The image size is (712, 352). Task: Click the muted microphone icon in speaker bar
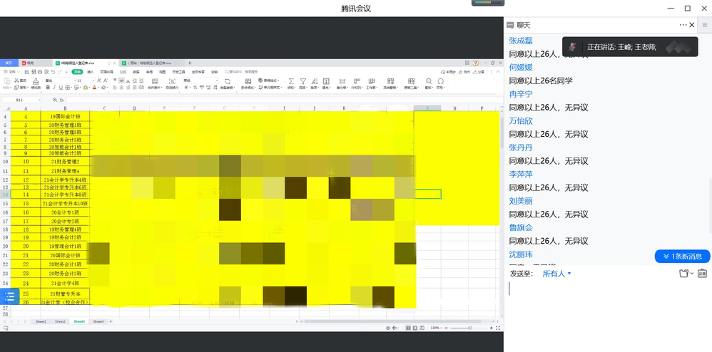tap(572, 46)
